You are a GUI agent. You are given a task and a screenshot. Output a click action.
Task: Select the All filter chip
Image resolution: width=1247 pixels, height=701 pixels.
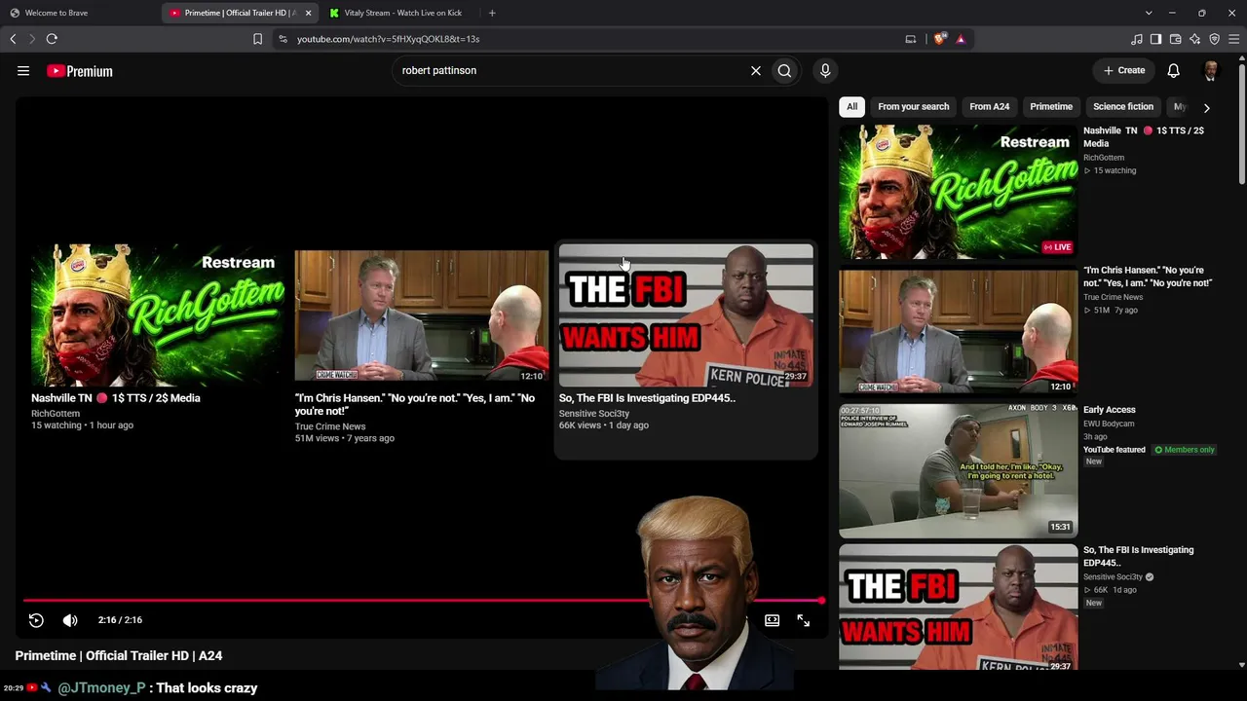851,107
